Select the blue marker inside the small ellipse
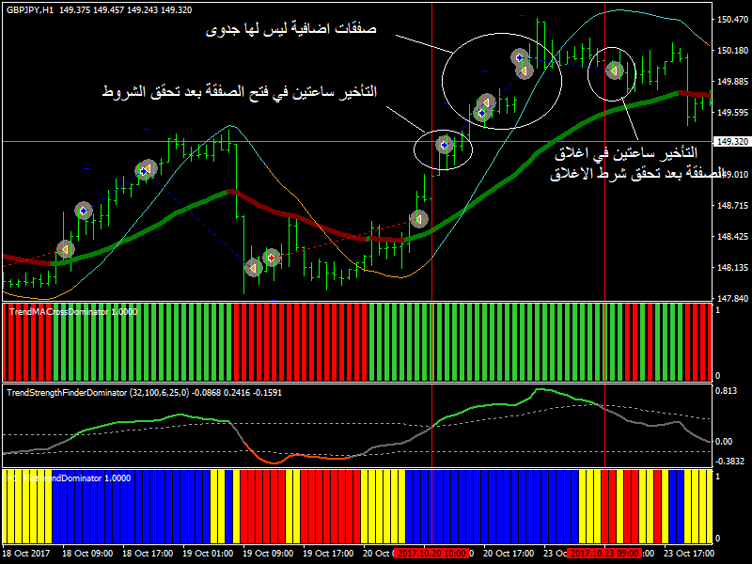Screen dimensions: 752x564 click(x=444, y=145)
